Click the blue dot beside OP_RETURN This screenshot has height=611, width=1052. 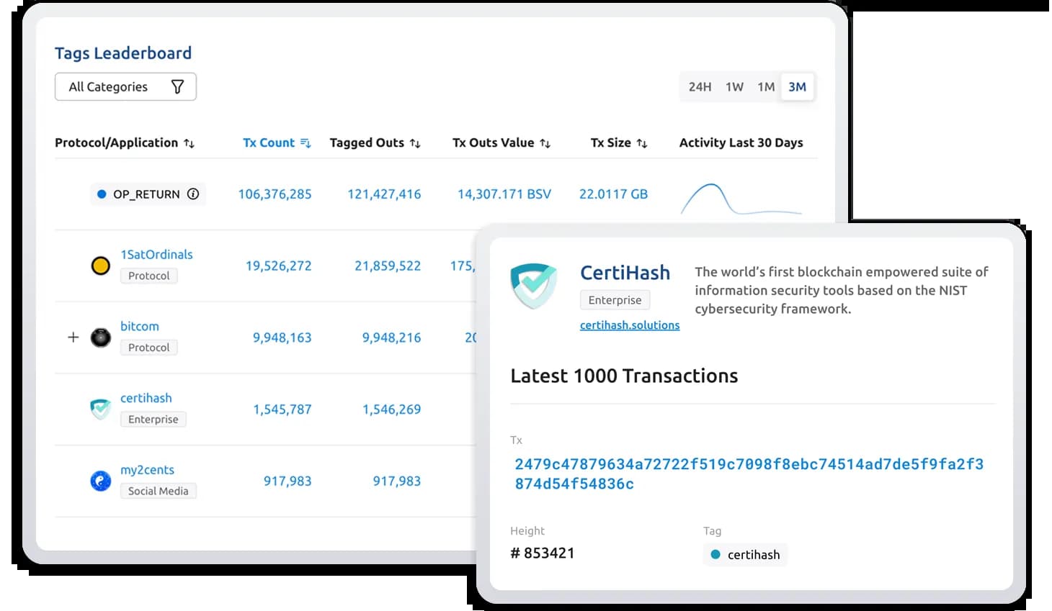[102, 194]
